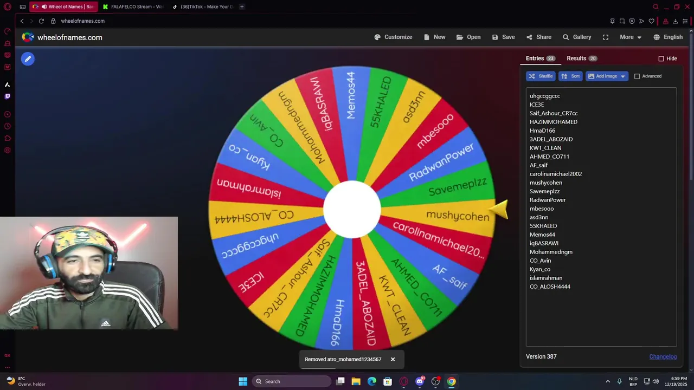The image size is (694, 390).
Task: Open Microsoft Store from taskbar
Action: [388, 381]
